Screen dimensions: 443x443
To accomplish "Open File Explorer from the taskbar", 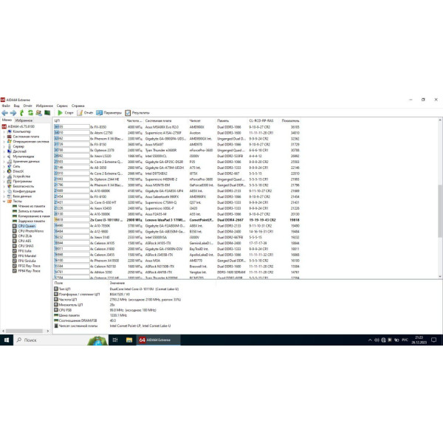I will 129,340.
